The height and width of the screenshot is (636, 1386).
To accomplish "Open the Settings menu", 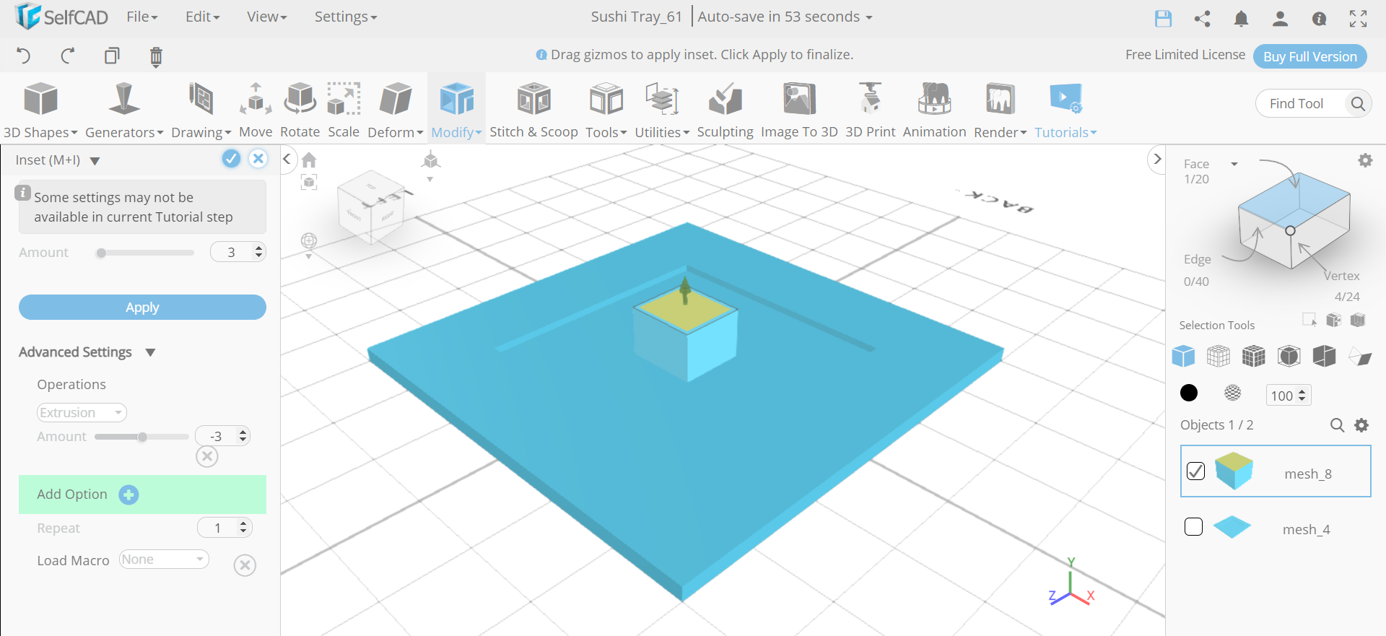I will click(x=346, y=17).
